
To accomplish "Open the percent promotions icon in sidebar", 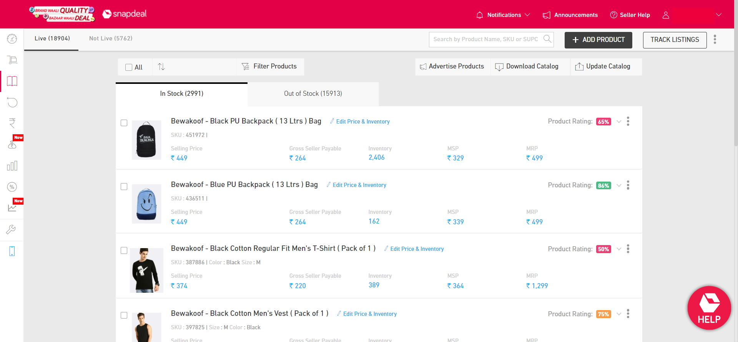I will pos(12,187).
